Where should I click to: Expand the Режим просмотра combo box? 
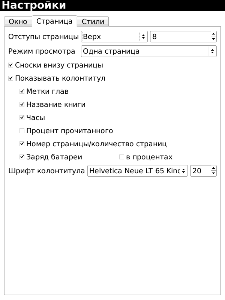(148, 51)
